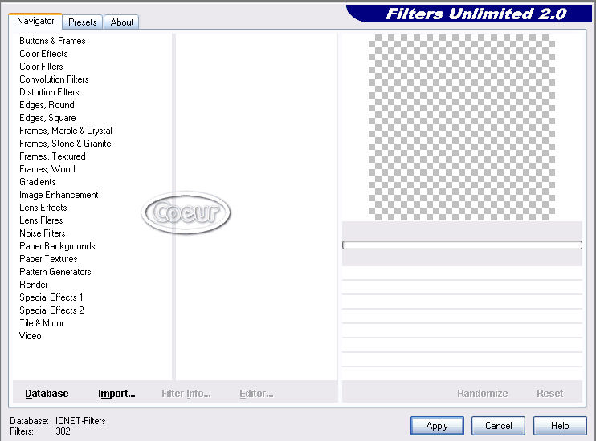
Task: Pick the Convolution Filters category
Action: tap(54, 79)
